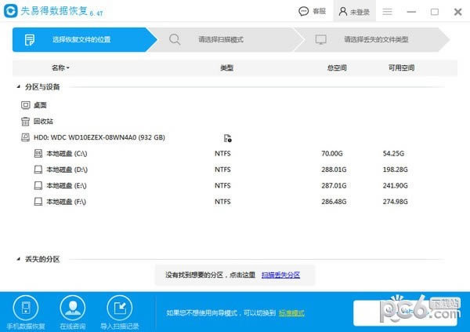Open the hamburger main menu

(x=387, y=12)
